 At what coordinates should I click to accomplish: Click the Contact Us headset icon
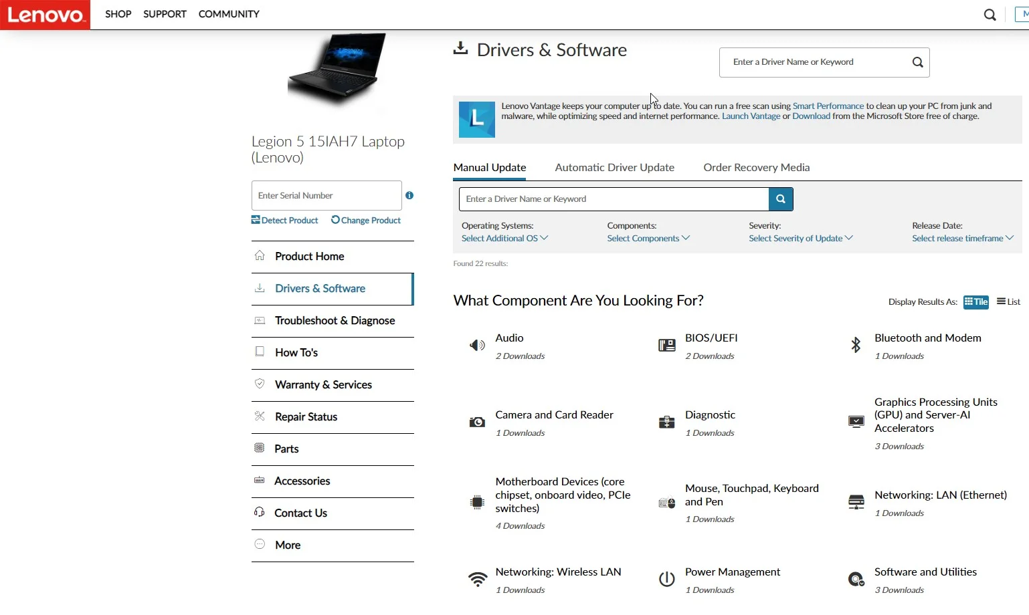[x=260, y=512]
